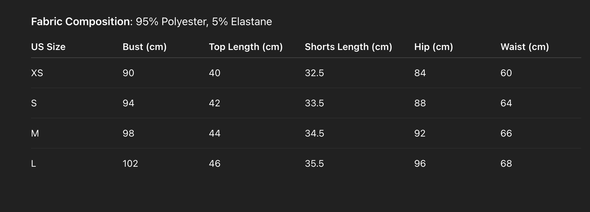Click the Hip (cm) column header
Image resolution: width=590 pixels, height=212 pixels.
[433, 47]
